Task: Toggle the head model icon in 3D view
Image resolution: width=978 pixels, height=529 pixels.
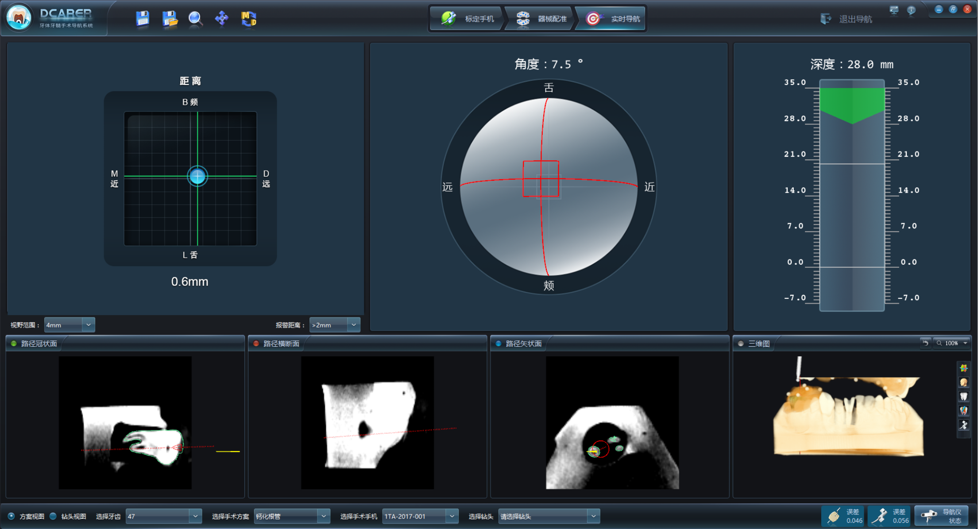Action: click(963, 382)
